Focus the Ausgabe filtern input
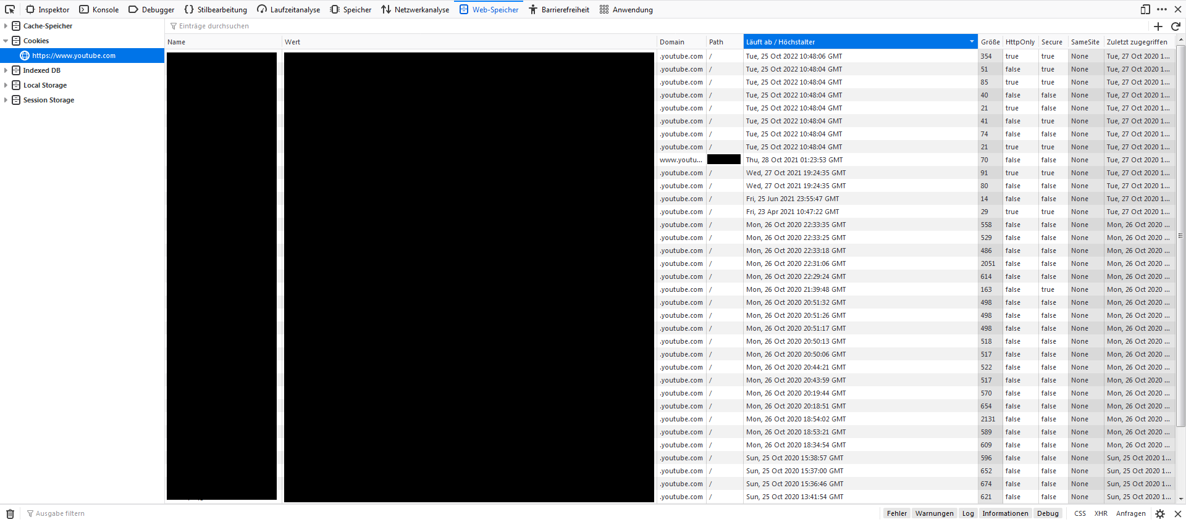This screenshot has height=522, width=1186. 451,513
